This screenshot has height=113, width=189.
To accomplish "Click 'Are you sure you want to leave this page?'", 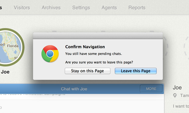I will click(x=99, y=62).
